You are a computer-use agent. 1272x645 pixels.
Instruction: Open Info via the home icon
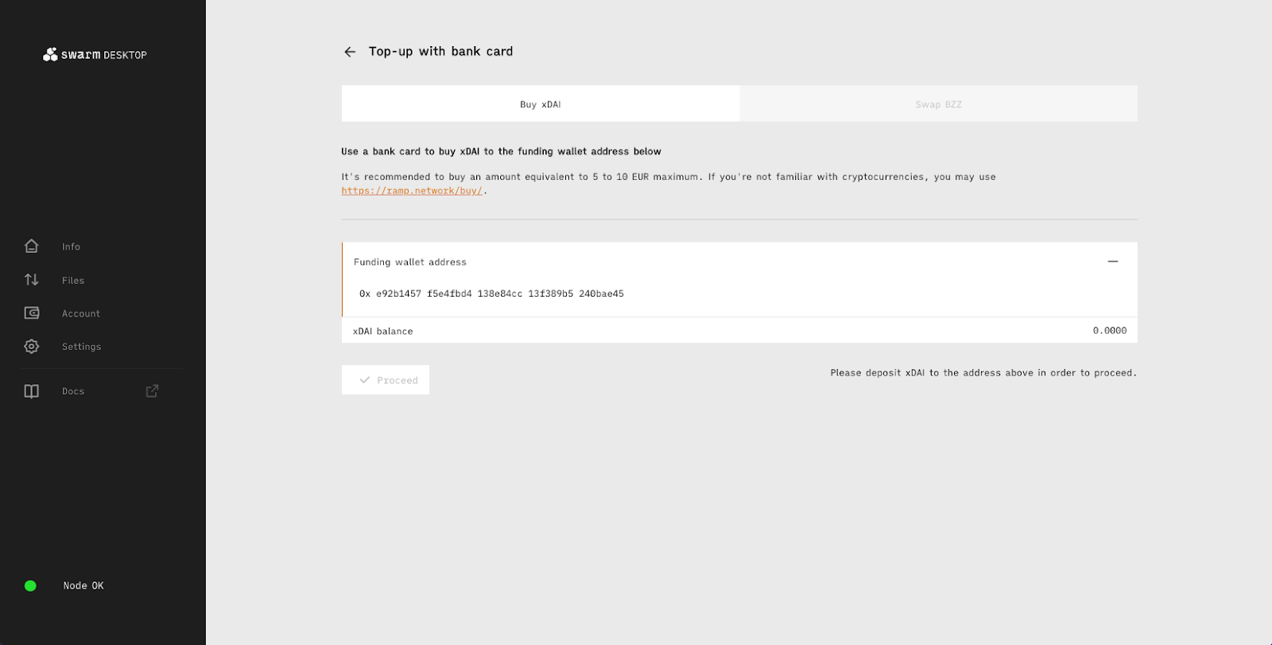pyautogui.click(x=32, y=247)
